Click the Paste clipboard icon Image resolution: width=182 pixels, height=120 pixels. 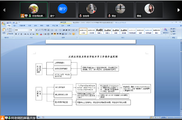[4, 30]
